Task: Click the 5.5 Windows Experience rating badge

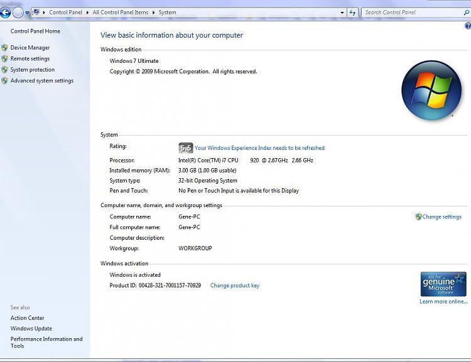Action: coord(186,148)
